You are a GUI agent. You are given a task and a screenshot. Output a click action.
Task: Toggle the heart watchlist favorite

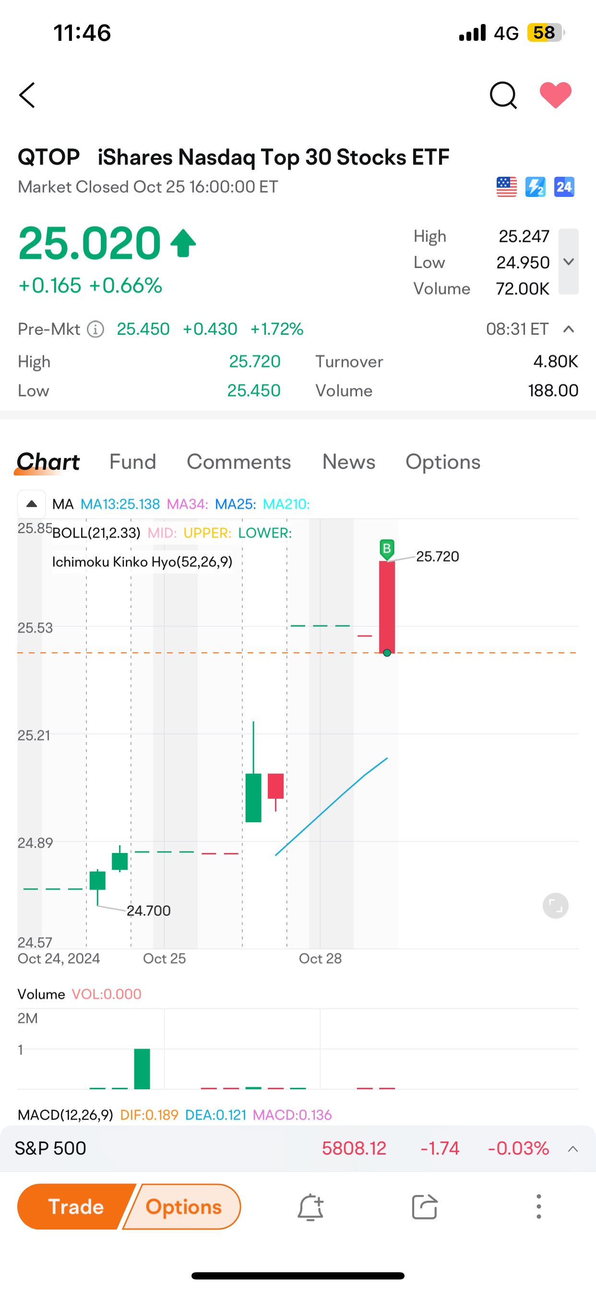coord(555,95)
